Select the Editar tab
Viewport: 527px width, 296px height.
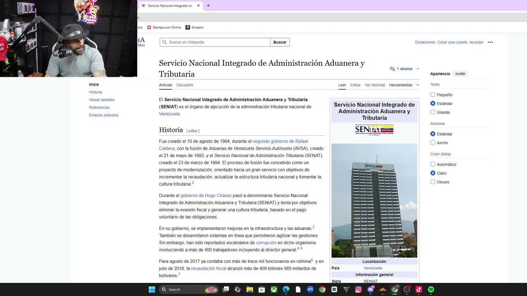click(x=355, y=85)
